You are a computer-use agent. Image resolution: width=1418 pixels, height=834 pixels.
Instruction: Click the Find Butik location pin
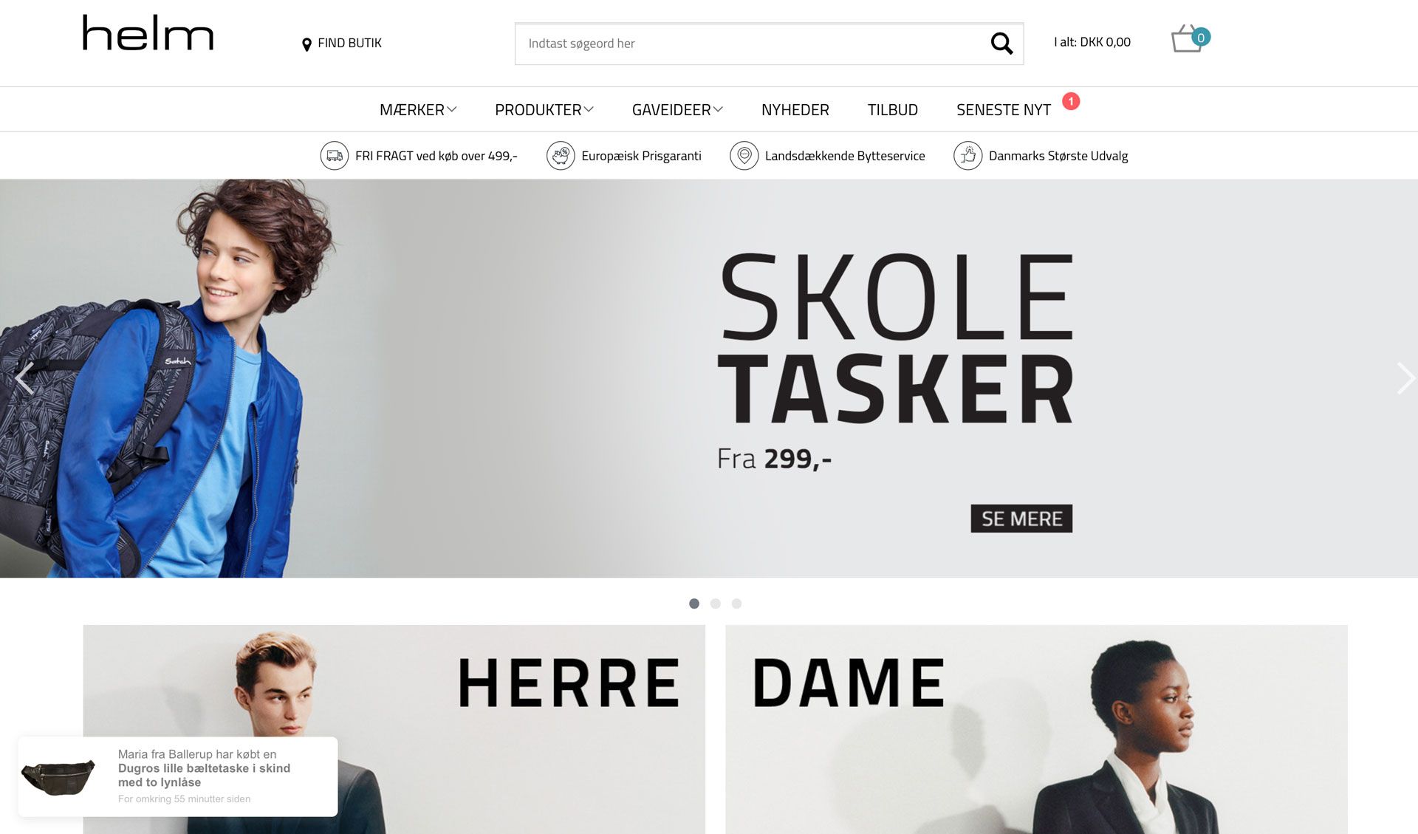click(306, 44)
